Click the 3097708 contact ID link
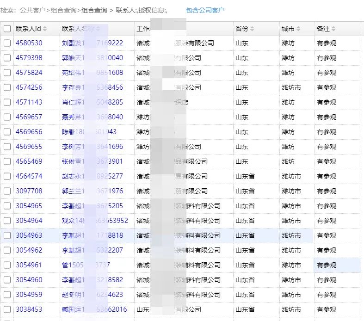The width and height of the screenshot is (364, 321). pos(29,191)
